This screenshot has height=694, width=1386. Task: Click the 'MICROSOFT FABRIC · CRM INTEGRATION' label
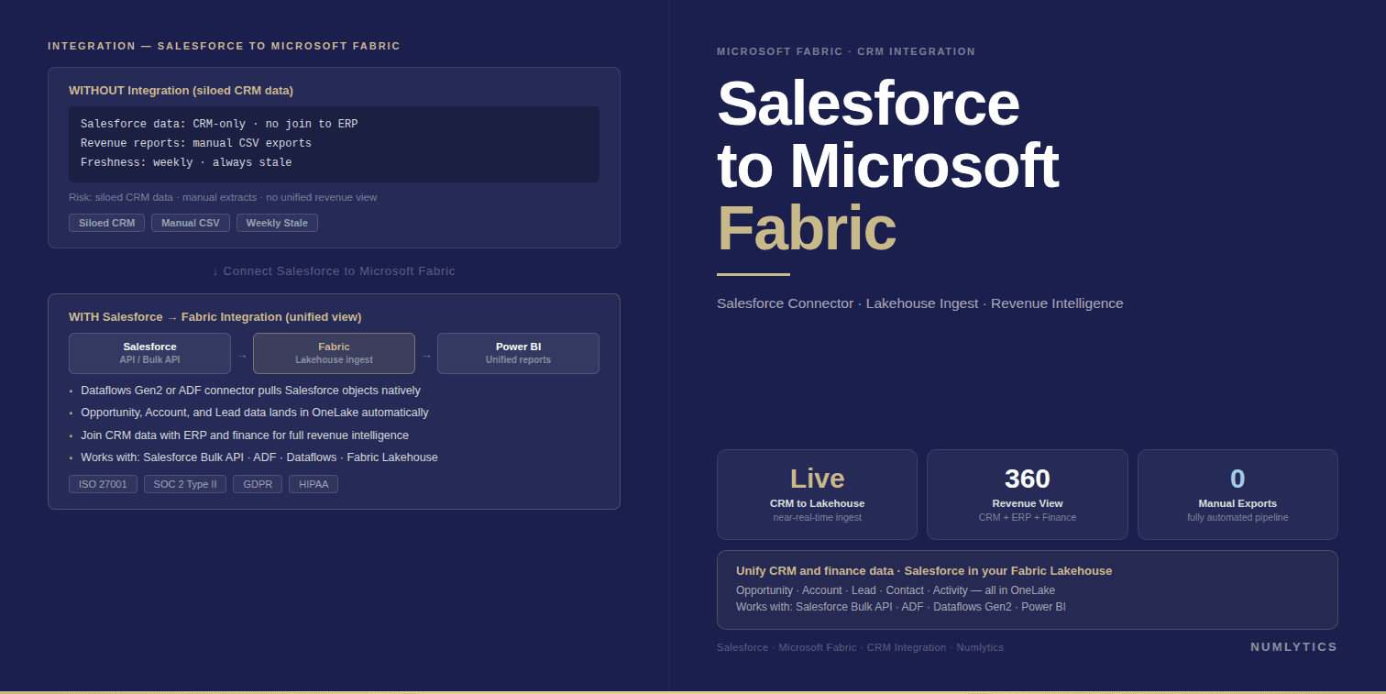pyautogui.click(x=846, y=51)
